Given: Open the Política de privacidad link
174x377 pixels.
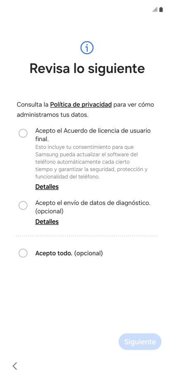Looking at the screenshot, I should pyautogui.click(x=81, y=105).
